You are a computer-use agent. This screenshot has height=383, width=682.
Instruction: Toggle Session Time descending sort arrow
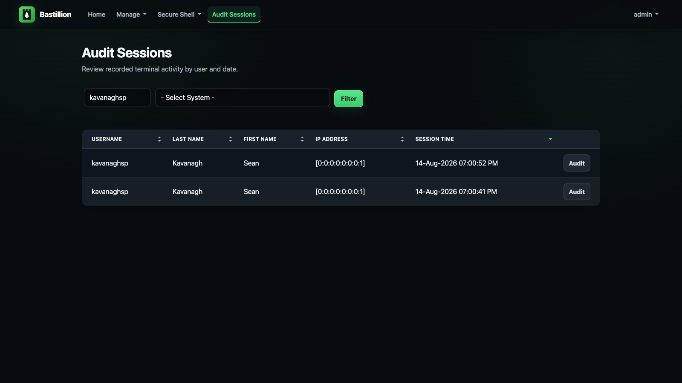click(550, 139)
